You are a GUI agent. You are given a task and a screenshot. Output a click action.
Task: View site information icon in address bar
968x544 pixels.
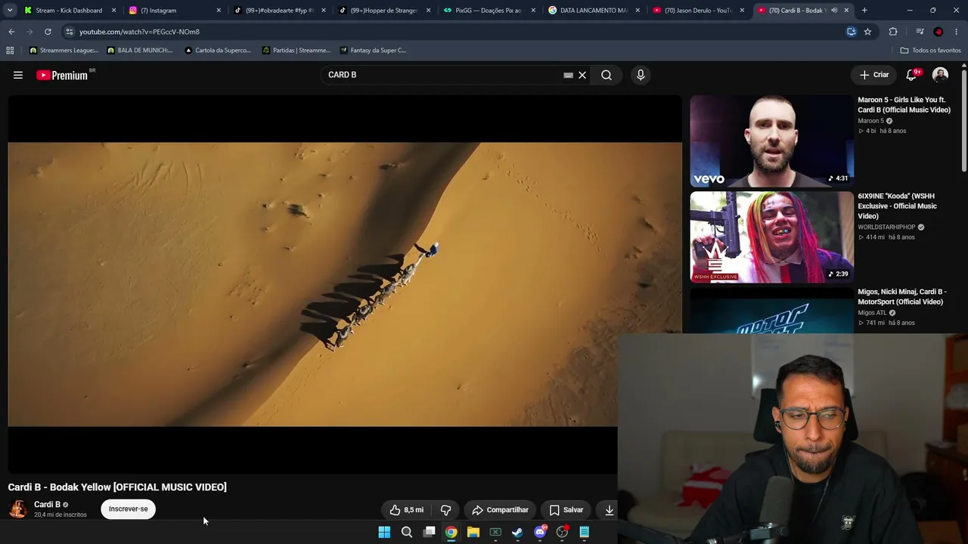(x=70, y=32)
